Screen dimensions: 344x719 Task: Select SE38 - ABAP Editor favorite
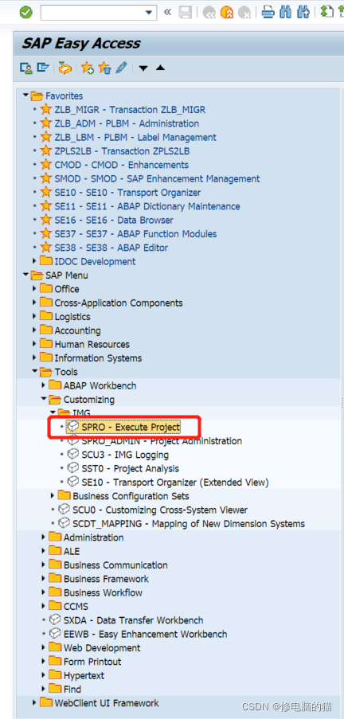111,248
